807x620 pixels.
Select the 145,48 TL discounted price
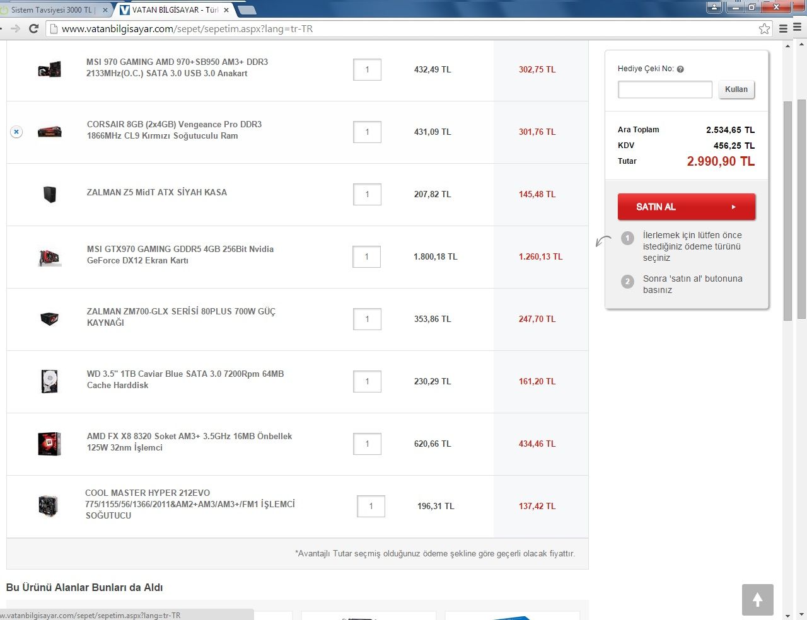pos(537,194)
